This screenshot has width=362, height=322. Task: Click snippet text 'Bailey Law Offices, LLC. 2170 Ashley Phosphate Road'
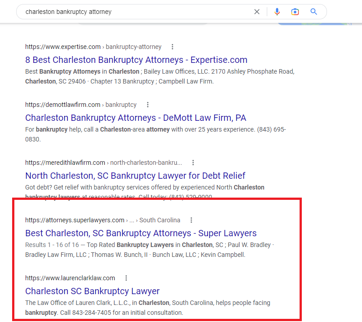click(x=219, y=71)
